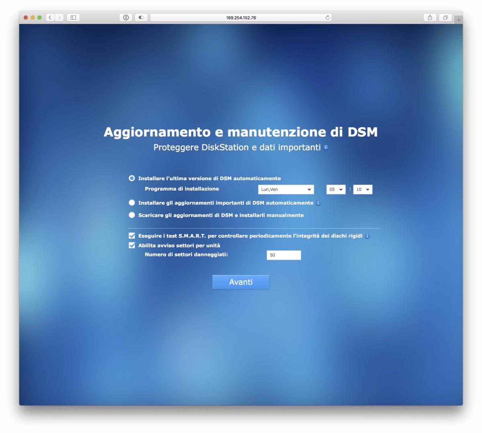Select 'Installare gli aggiornamenti importanti' radio option
Image resolution: width=482 pixels, height=433 pixels.
point(132,203)
